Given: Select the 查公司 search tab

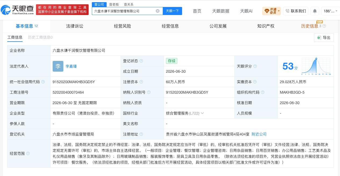Looking at the screenshot, I should tap(99, 4).
